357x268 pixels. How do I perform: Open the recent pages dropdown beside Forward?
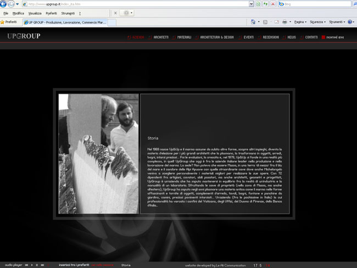click(18, 4)
